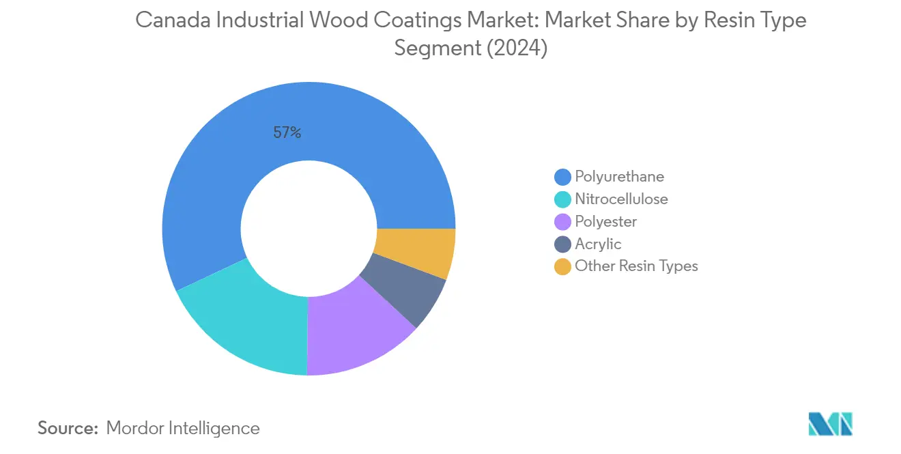Click the white donut center hole
Screen dimensions: 901x454
click(309, 229)
